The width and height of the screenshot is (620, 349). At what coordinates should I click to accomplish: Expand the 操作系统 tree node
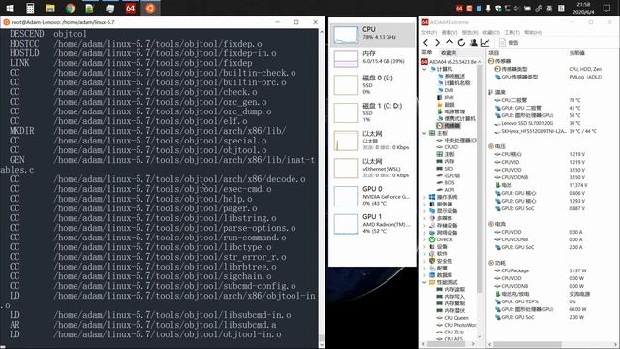[424, 197]
